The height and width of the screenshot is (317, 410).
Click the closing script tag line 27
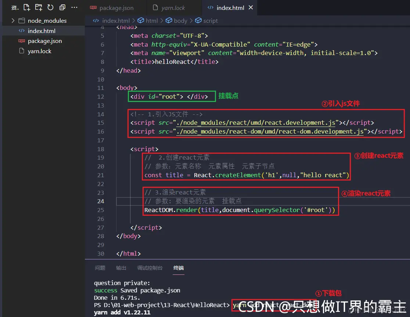point(146,228)
